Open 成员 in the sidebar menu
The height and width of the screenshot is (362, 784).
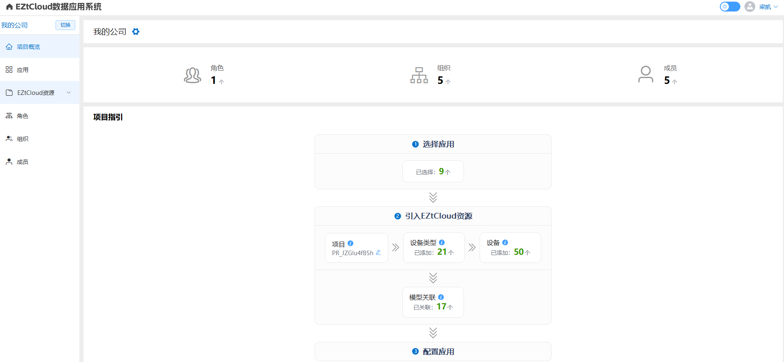pyautogui.click(x=23, y=162)
